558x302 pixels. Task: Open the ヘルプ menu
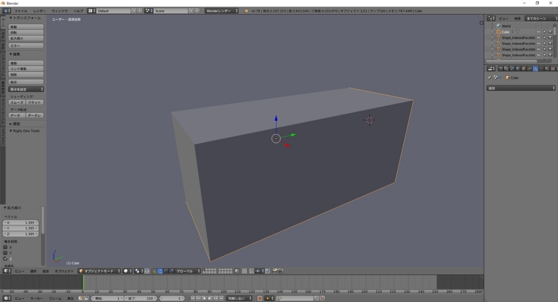point(78,11)
